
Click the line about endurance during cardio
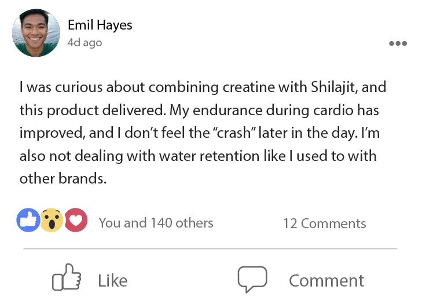coord(199,110)
